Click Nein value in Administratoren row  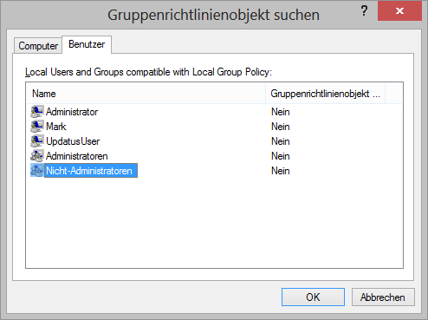coord(281,156)
